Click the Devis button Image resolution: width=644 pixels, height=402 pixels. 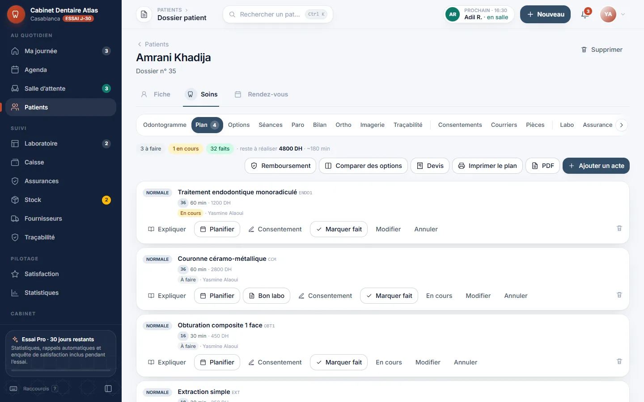coord(430,166)
